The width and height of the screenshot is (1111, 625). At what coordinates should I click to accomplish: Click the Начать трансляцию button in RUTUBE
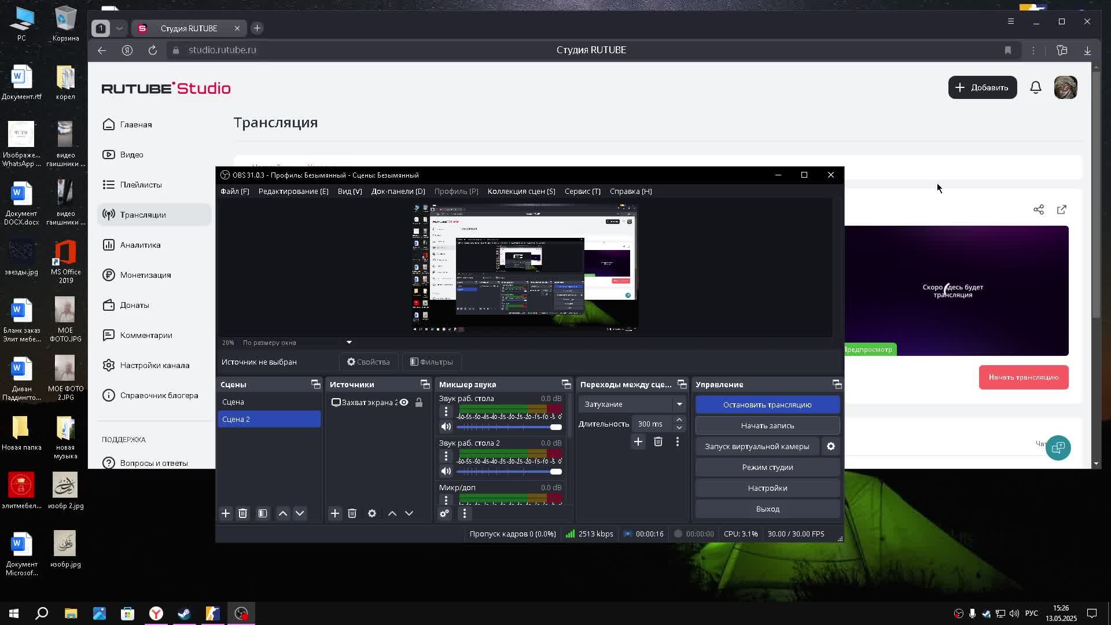tap(1024, 377)
